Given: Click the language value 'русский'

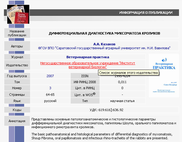Looking at the screenshot, I should click(50, 101).
